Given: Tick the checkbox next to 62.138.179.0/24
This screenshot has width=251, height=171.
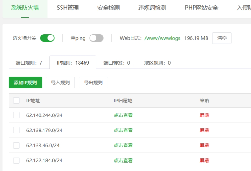Looking at the screenshot, I should (16, 130).
